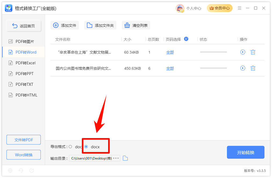Screen dimensions: 272x178
Task: Click the PDF转TXT file icon in sidebar
Action: coord(10,84)
